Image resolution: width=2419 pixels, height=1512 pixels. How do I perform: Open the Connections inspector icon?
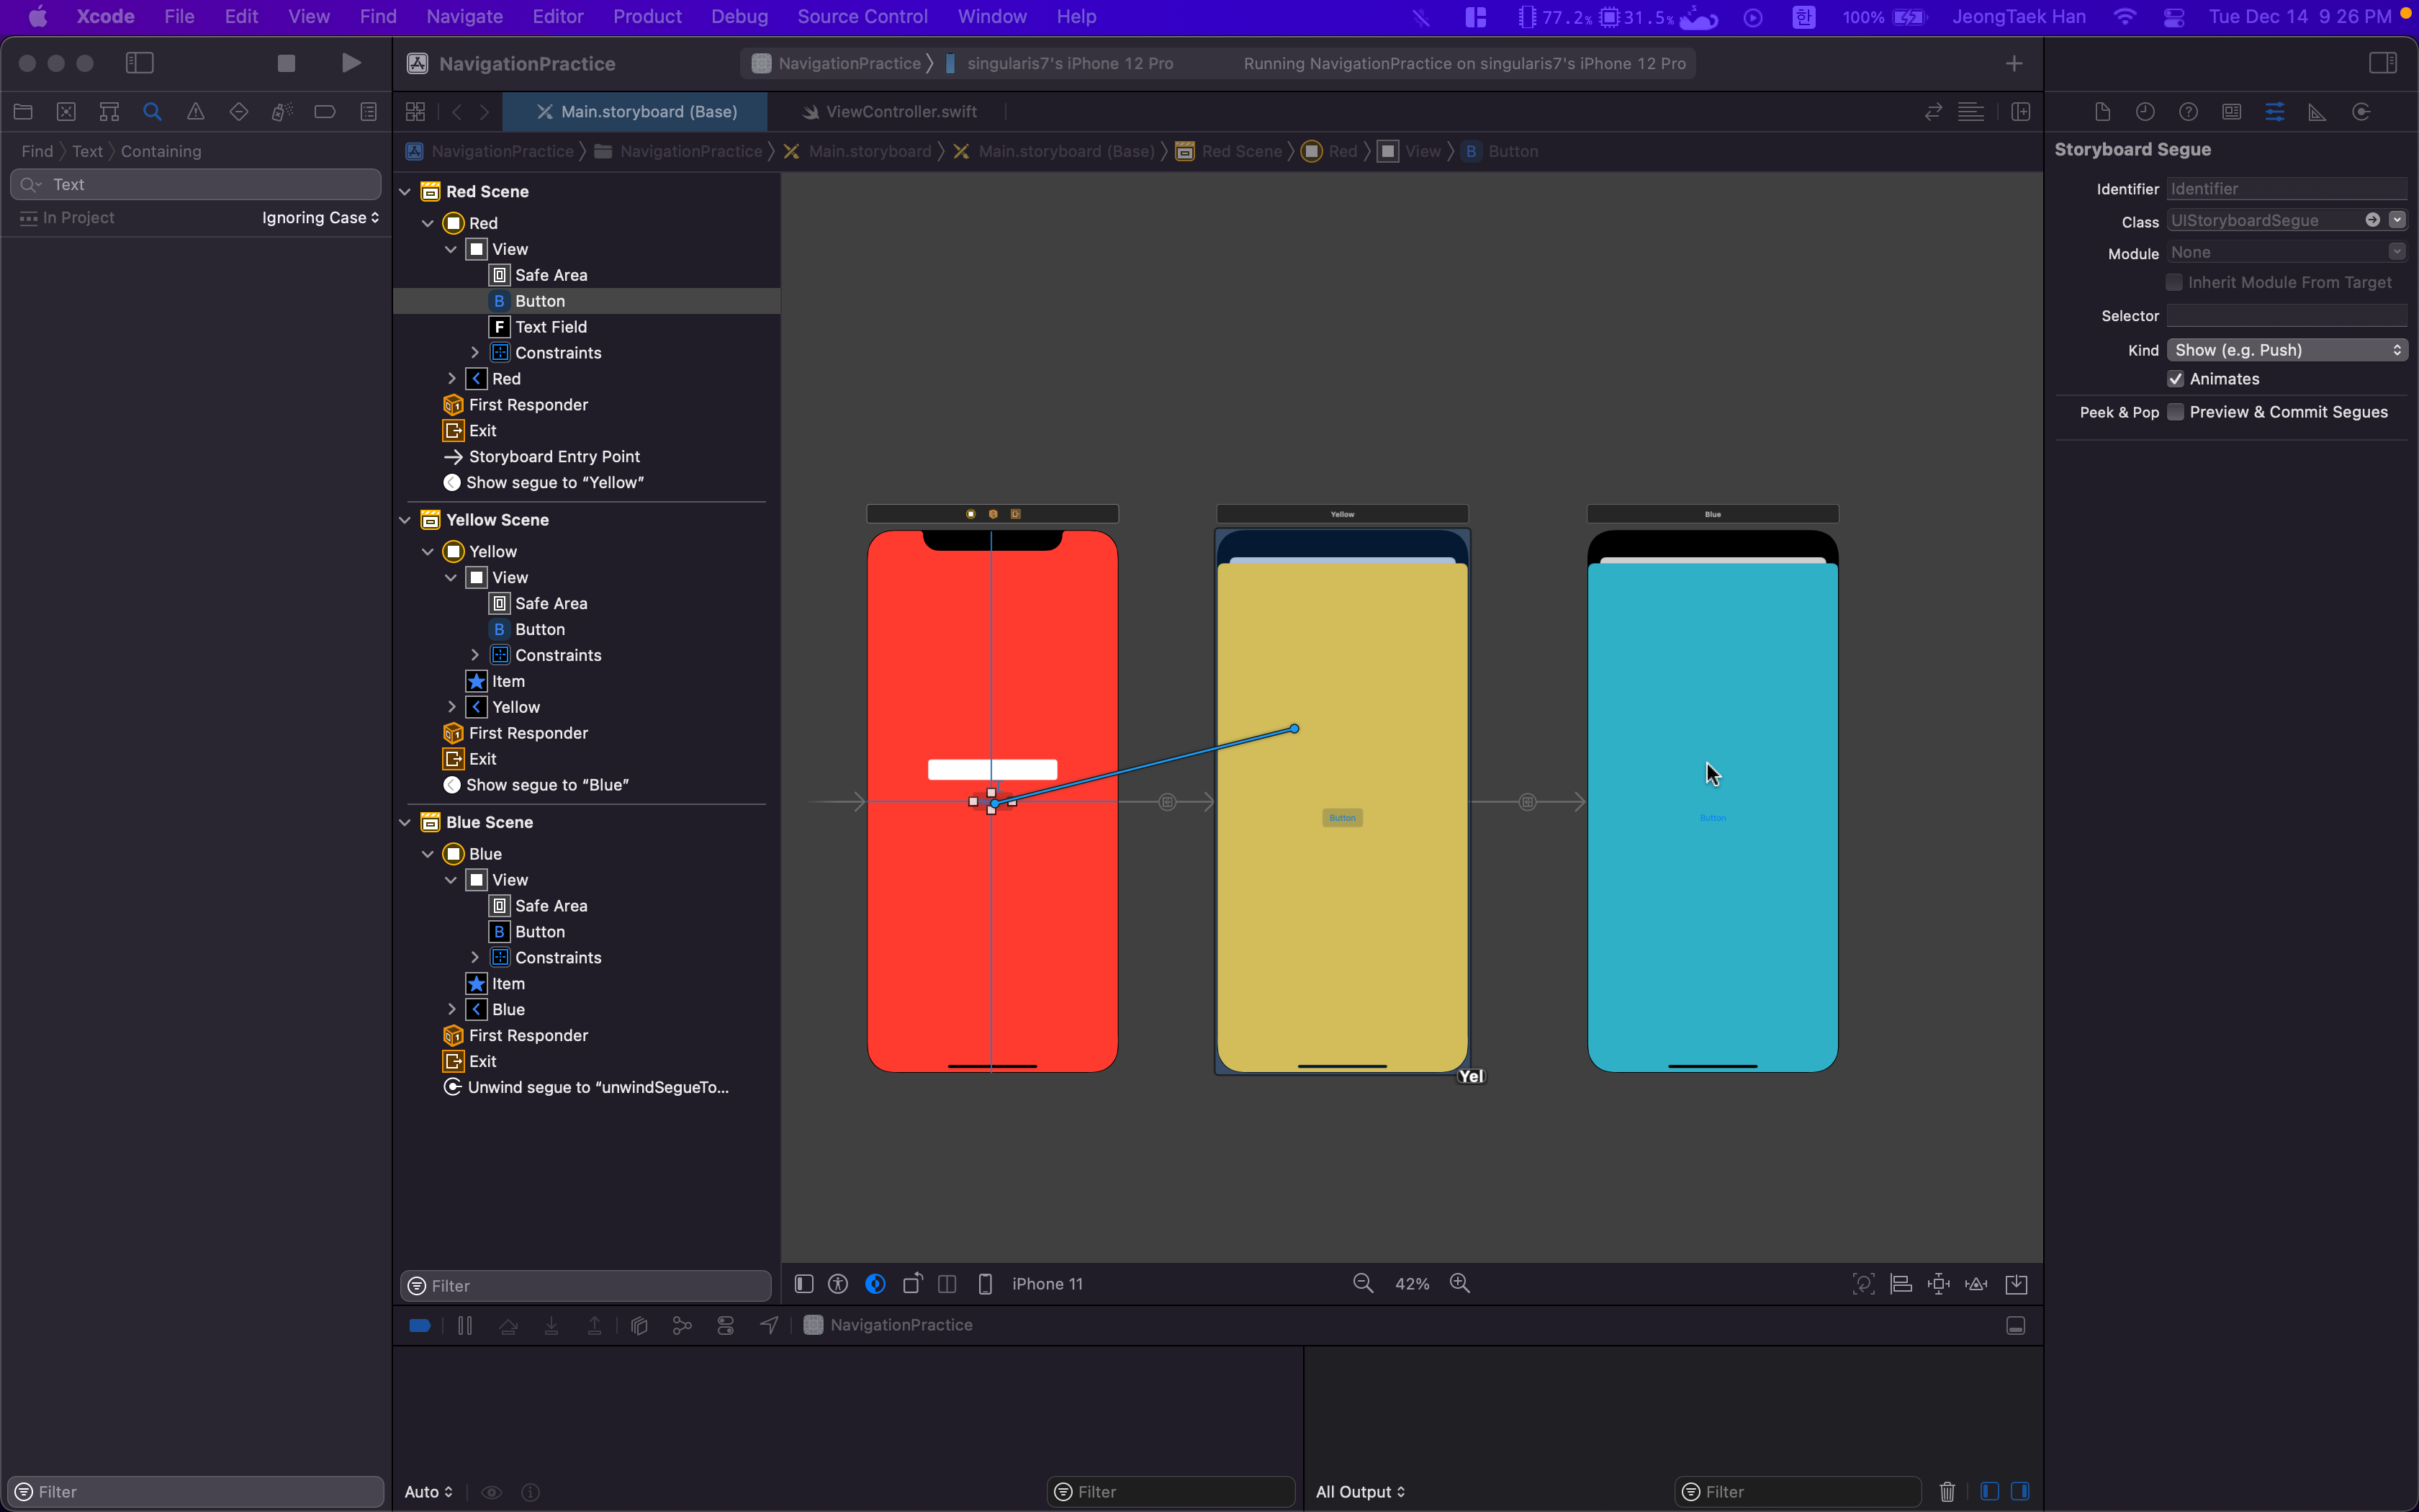pyautogui.click(x=2361, y=112)
